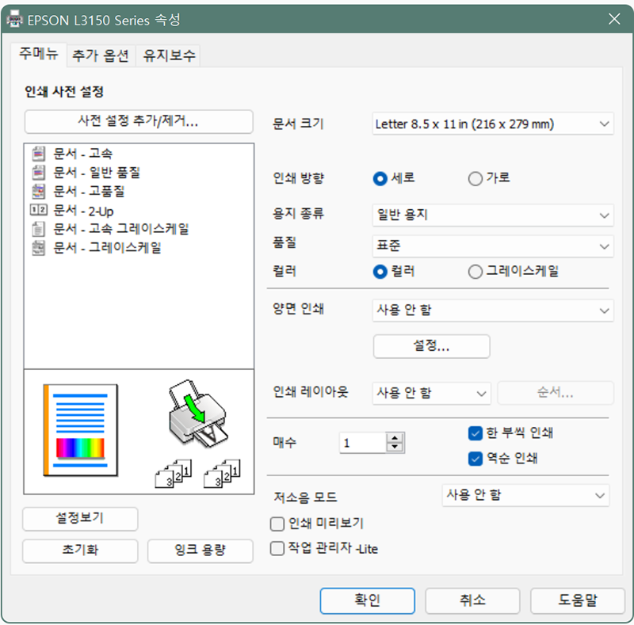634x625 pixels.
Task: Select 세로 portrait orientation
Action: [380, 178]
